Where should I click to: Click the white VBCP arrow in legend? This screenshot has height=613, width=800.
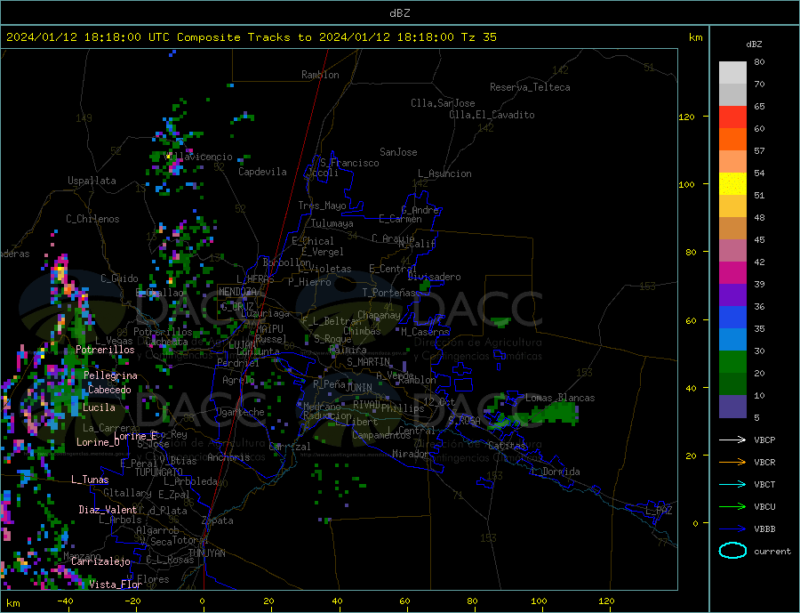[x=732, y=440]
